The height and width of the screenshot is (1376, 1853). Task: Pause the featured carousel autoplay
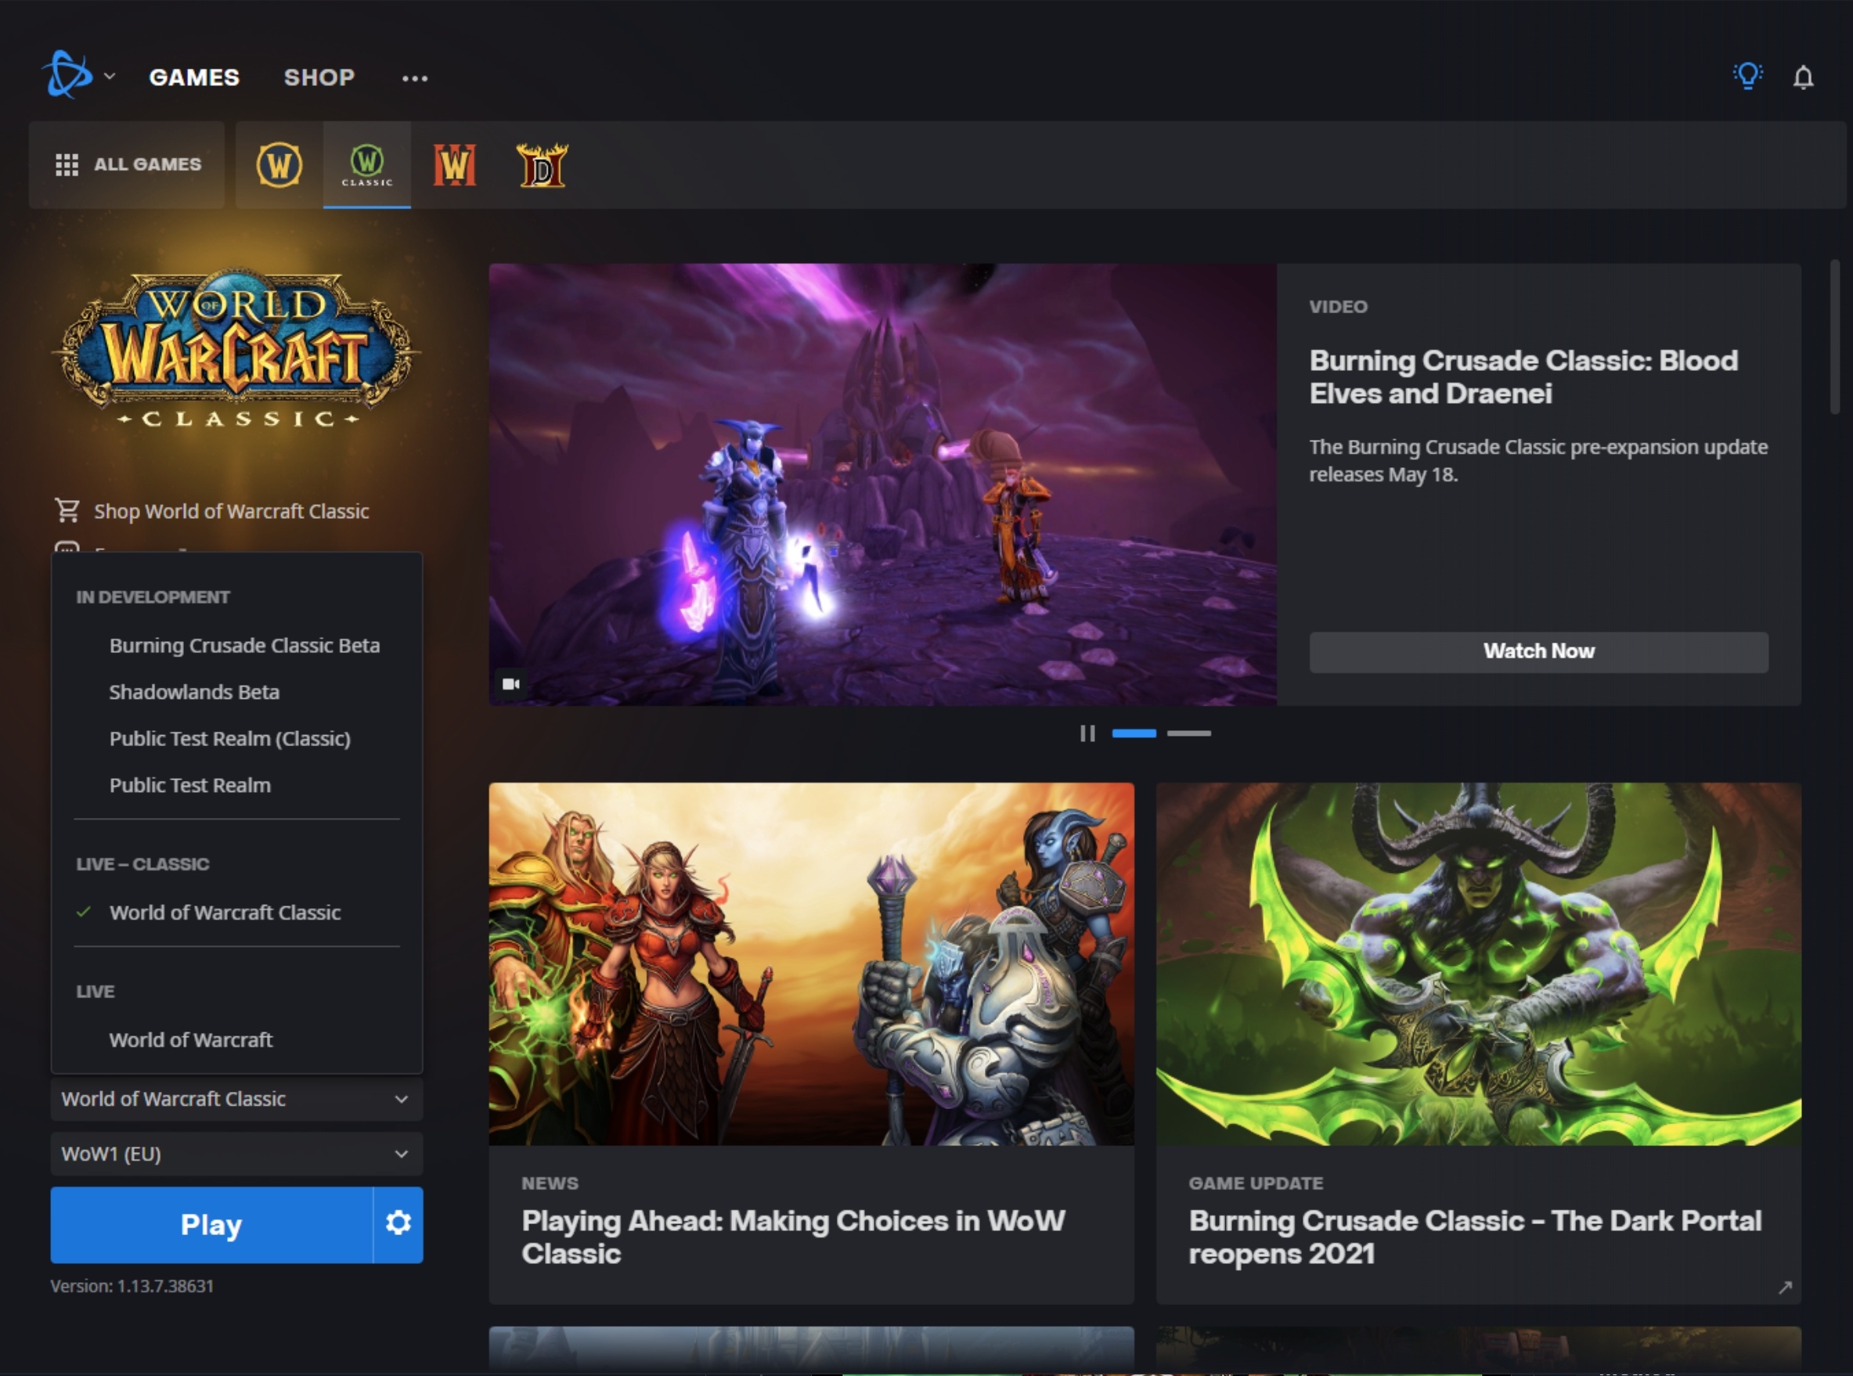(1087, 733)
